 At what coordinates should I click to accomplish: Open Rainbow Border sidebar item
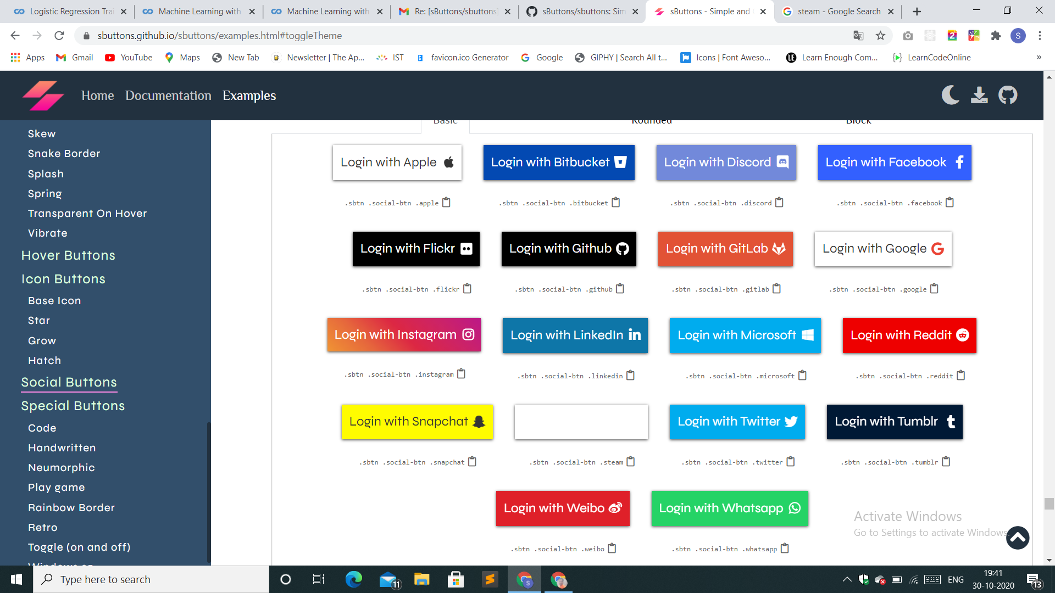click(71, 508)
